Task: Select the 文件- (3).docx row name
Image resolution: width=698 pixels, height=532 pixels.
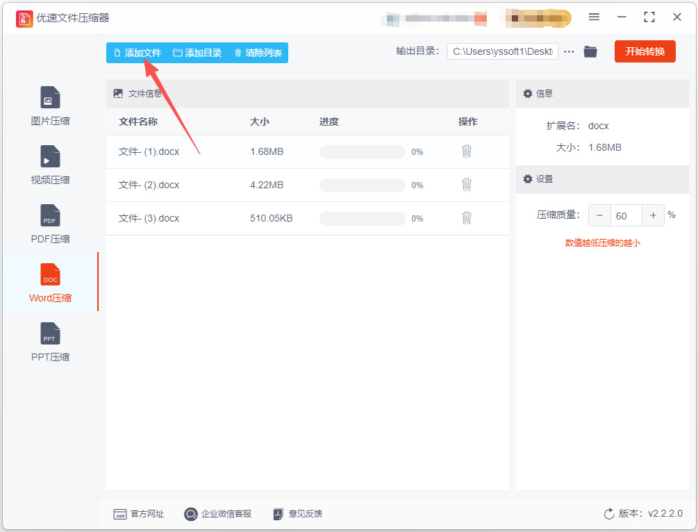Action: click(149, 219)
